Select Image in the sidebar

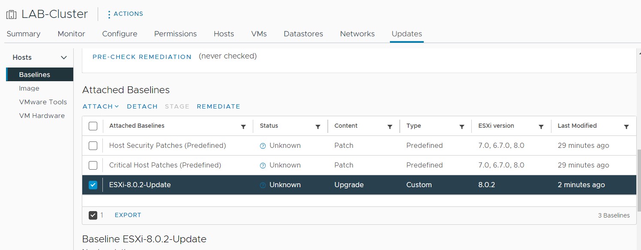pyautogui.click(x=29, y=88)
